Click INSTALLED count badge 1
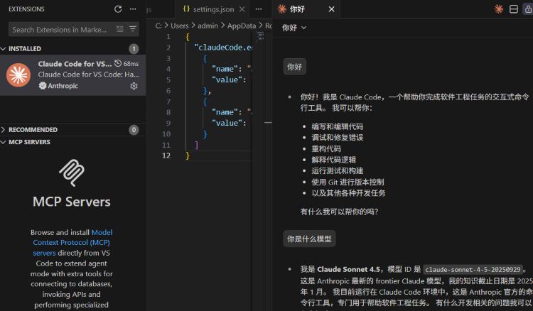Image resolution: width=533 pixels, height=311 pixels. pos(134,49)
